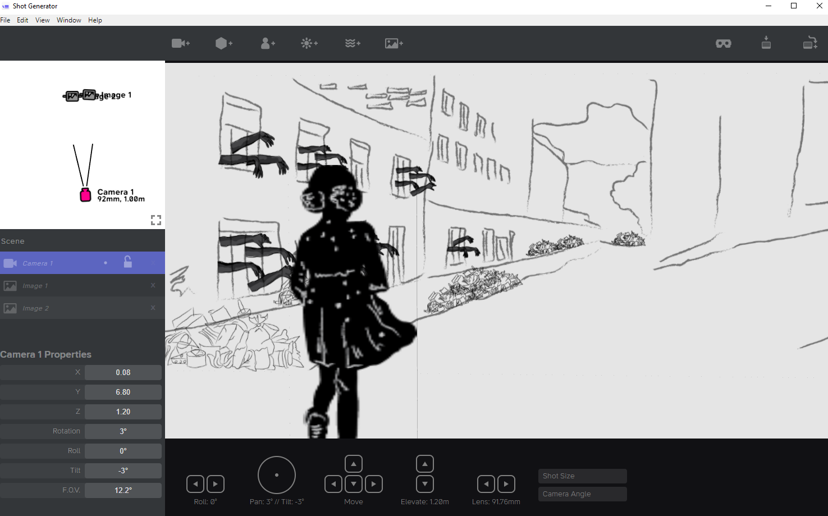This screenshot has width=828, height=516.
Task: Elevate the camera with the up arrow
Action: 424,463
